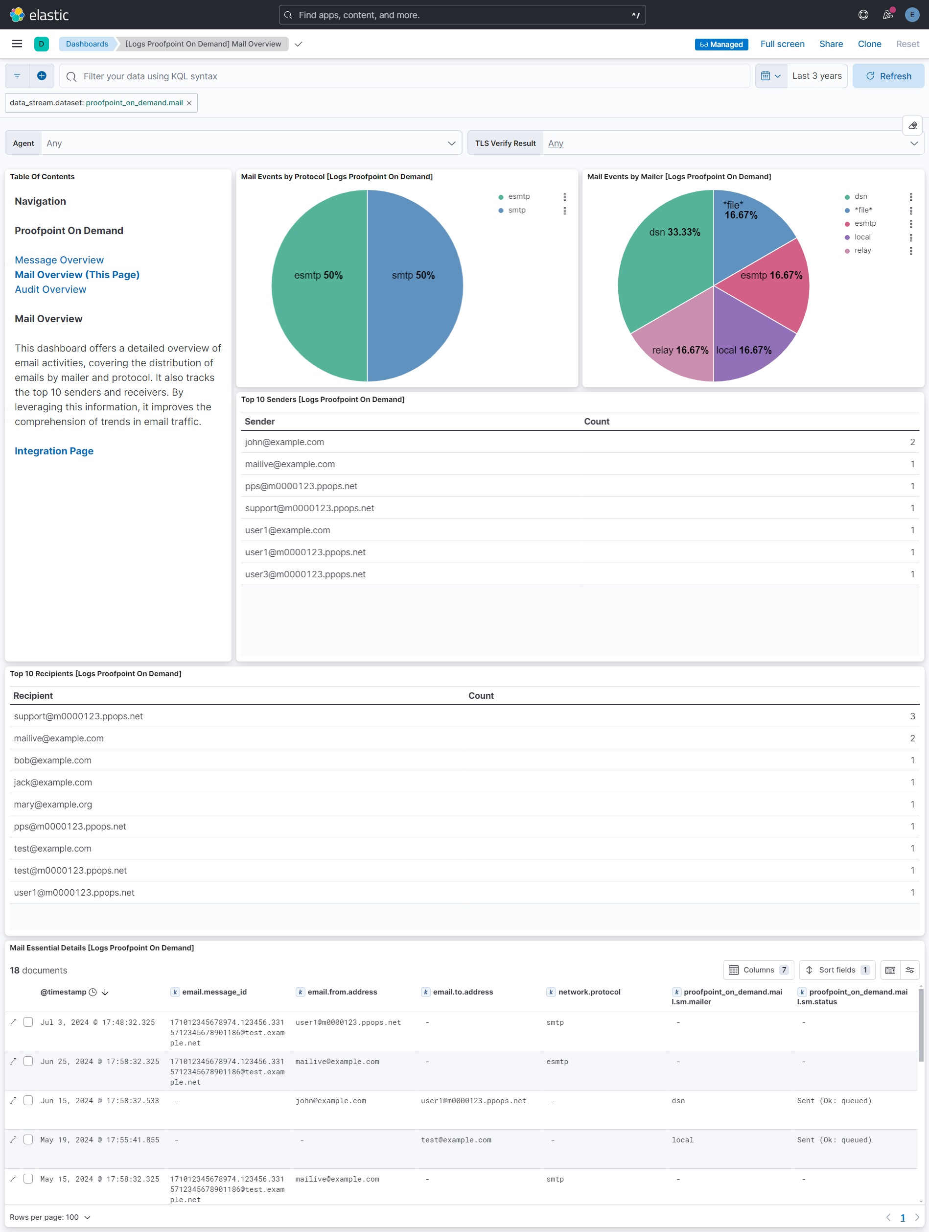Open display settings icon in grid toolbar
Image resolution: width=929 pixels, height=1232 pixels.
(x=909, y=970)
